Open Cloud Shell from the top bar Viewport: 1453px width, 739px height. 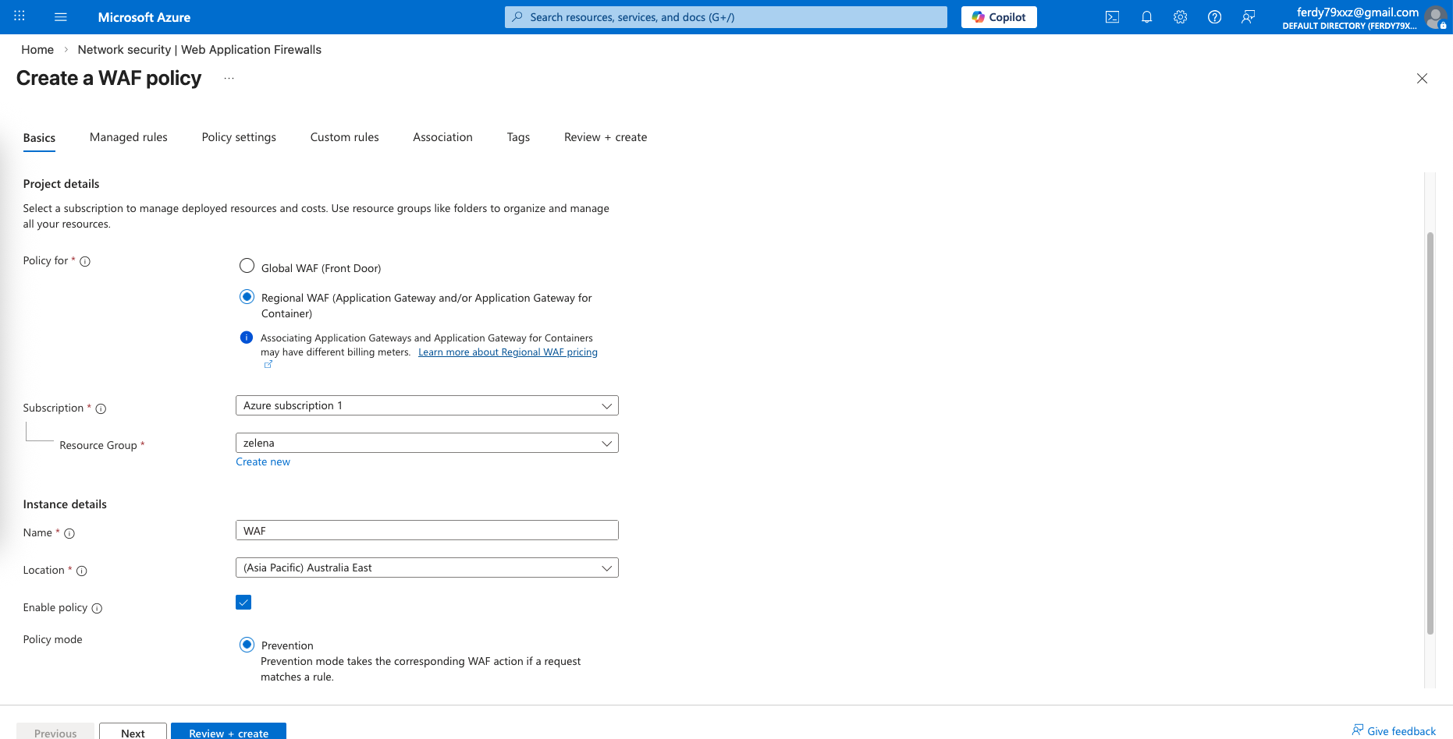pos(1112,17)
